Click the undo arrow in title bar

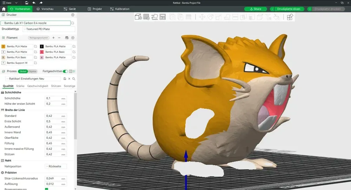tap(34, 3)
